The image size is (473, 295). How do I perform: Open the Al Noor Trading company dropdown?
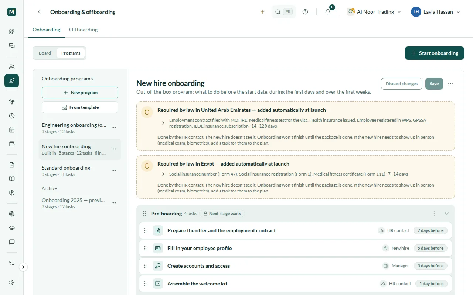pos(374,12)
